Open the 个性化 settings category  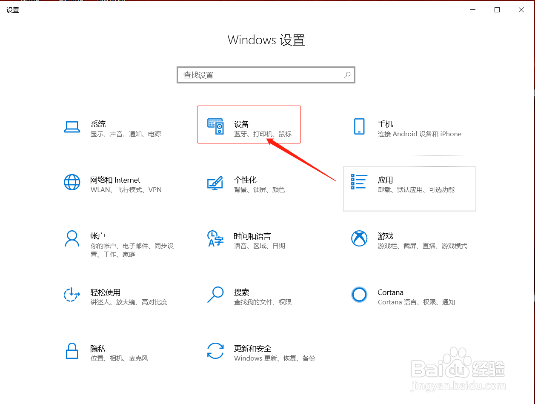click(255, 184)
